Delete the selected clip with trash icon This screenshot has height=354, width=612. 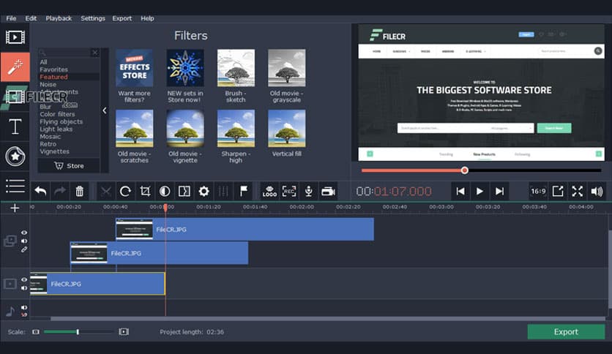(80, 191)
